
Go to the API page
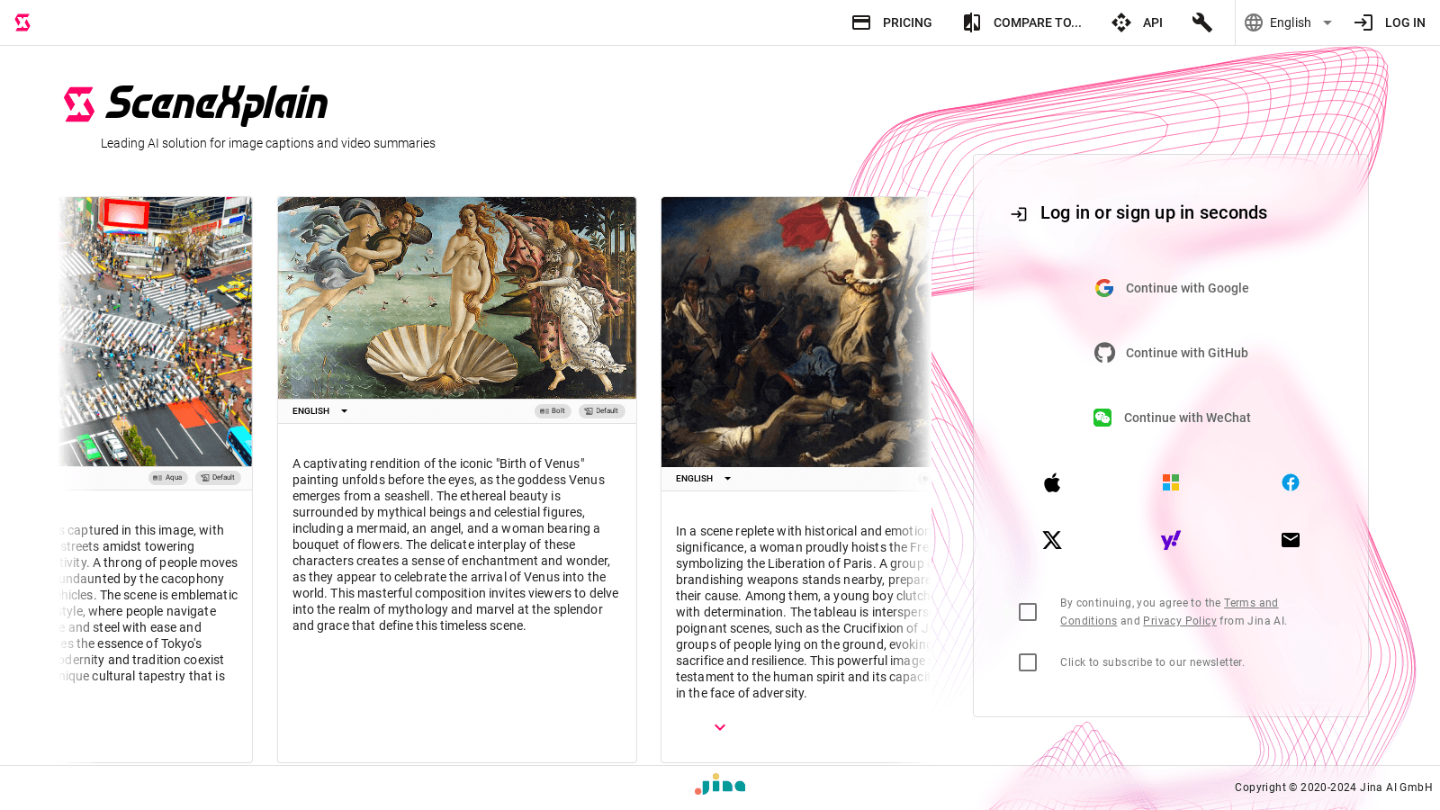1138,22
